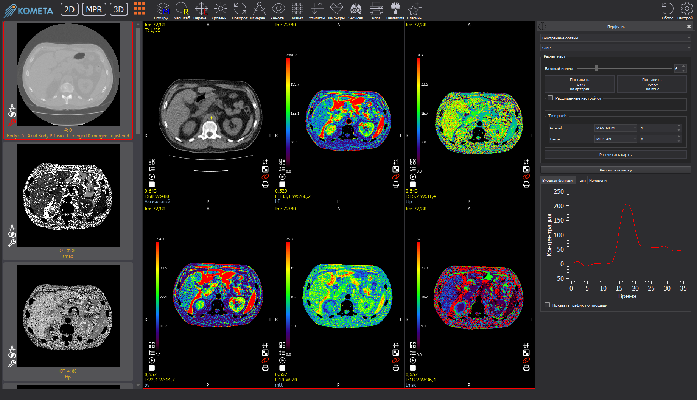Screen dimensions: 697x400
Task: Click Поставить точку на артерии button
Action: point(580,84)
